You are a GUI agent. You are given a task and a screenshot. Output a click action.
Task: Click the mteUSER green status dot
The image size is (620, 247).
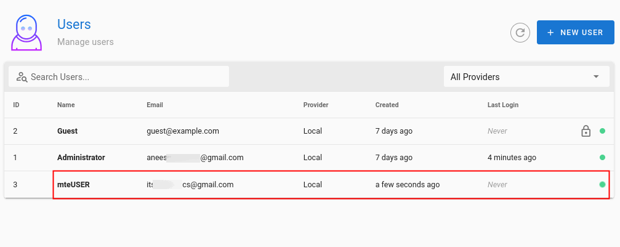[602, 184]
